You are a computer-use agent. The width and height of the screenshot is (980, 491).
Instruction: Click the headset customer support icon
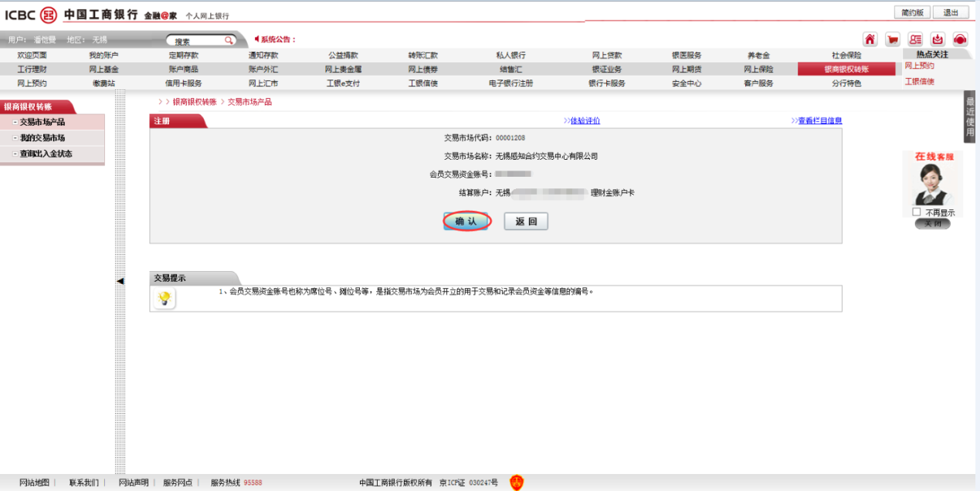(x=960, y=39)
